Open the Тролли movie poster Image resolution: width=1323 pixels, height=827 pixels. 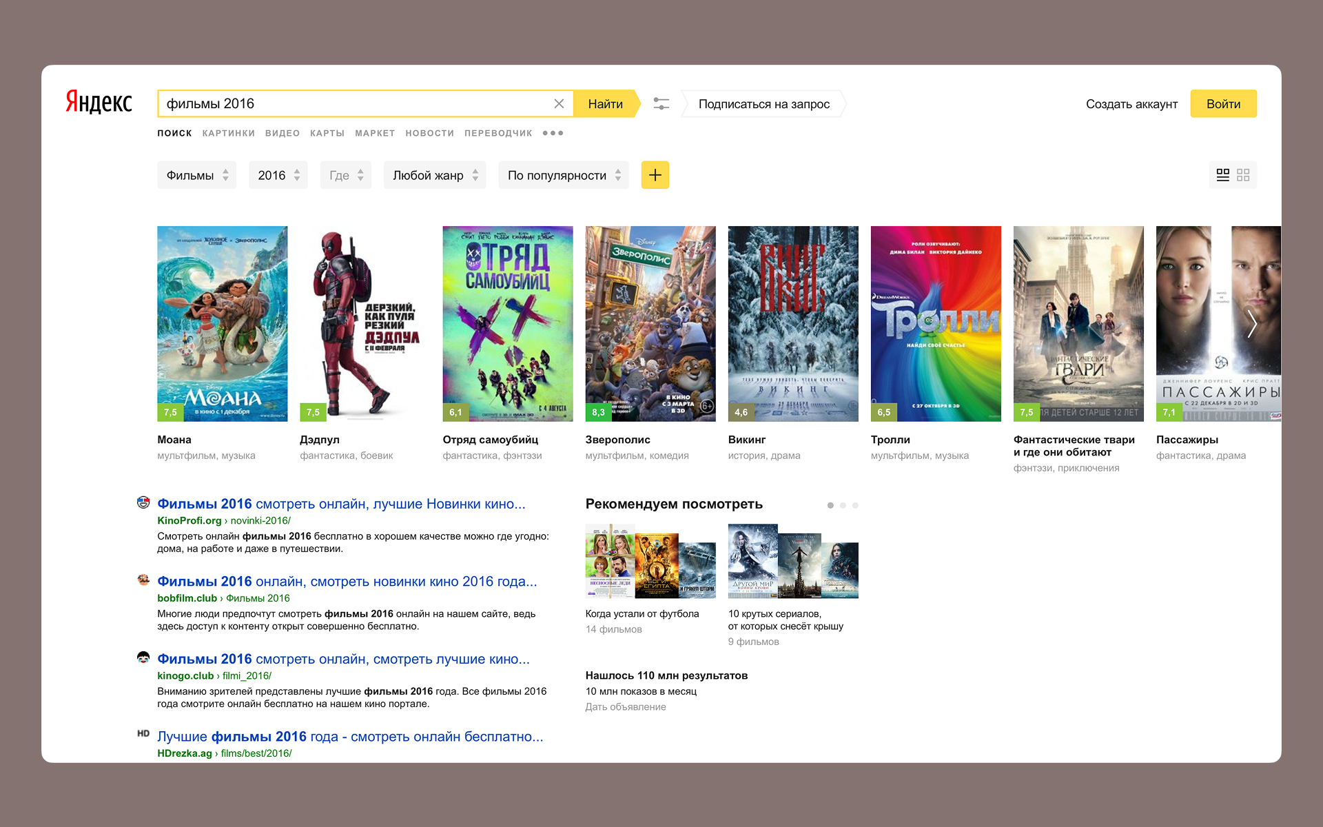pyautogui.click(x=936, y=324)
